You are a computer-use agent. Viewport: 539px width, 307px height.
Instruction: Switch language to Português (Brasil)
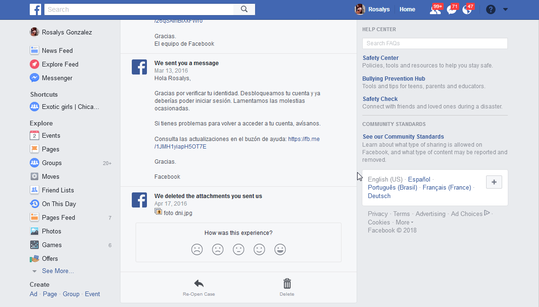coord(393,188)
